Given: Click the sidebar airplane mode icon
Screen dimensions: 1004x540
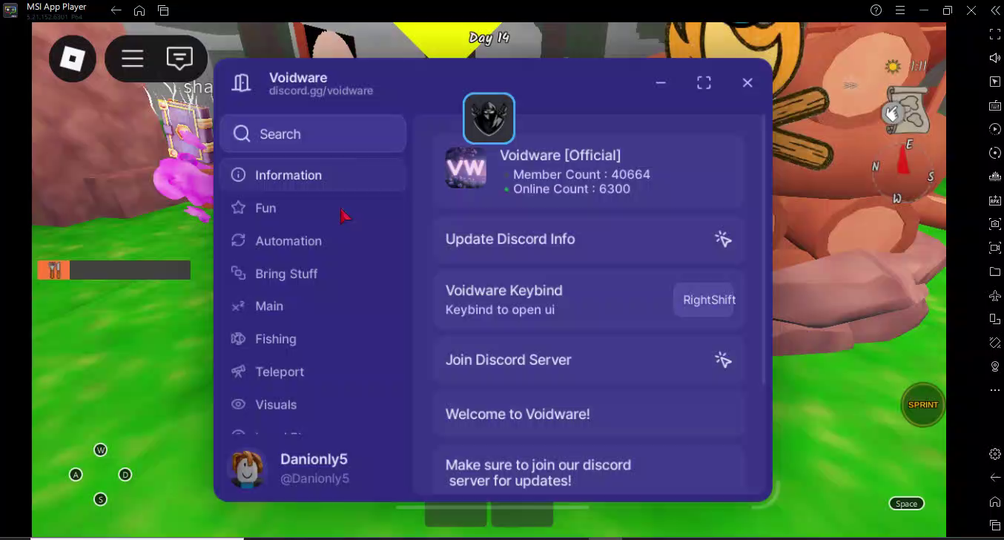Looking at the screenshot, I should [995, 295].
